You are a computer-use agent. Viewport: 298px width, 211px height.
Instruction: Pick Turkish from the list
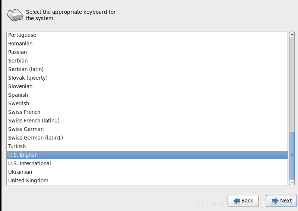tap(147, 146)
